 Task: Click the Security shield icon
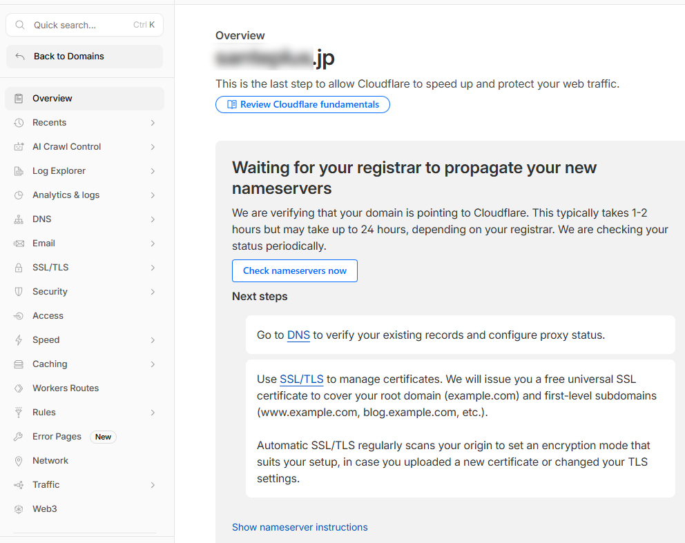[x=19, y=292]
